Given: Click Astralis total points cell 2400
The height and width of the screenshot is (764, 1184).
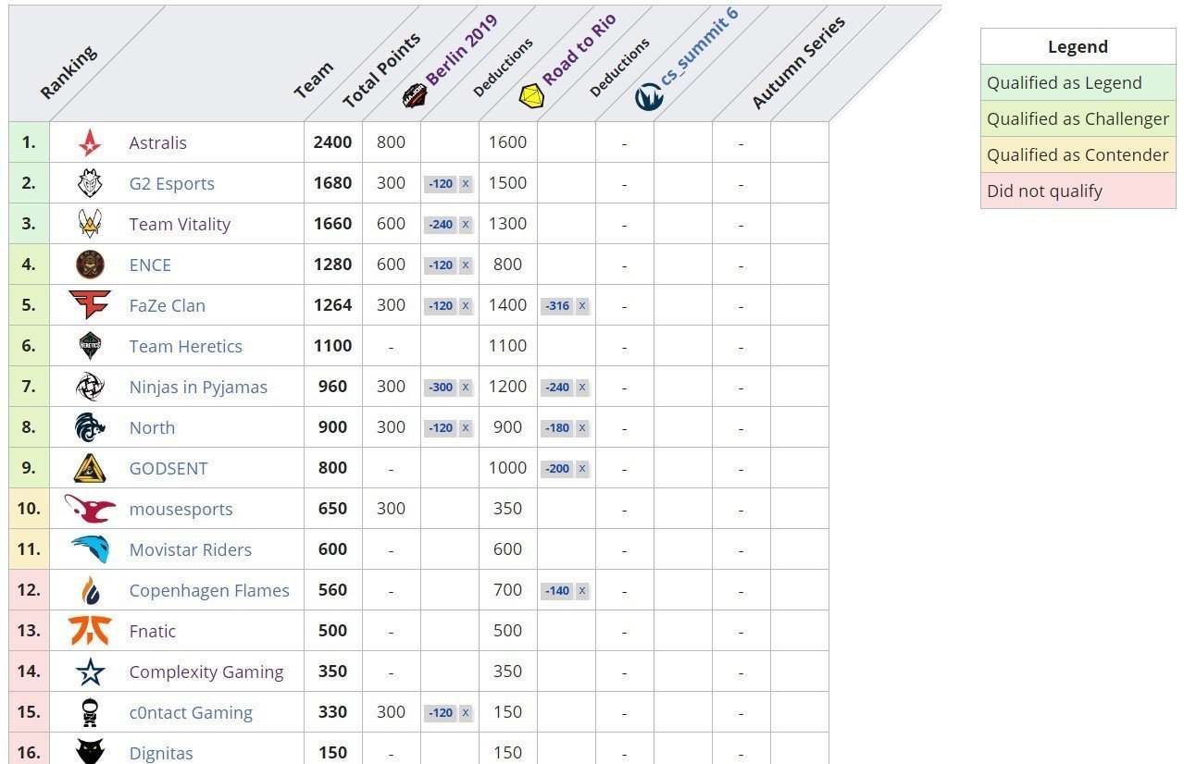Looking at the screenshot, I should tap(333, 142).
